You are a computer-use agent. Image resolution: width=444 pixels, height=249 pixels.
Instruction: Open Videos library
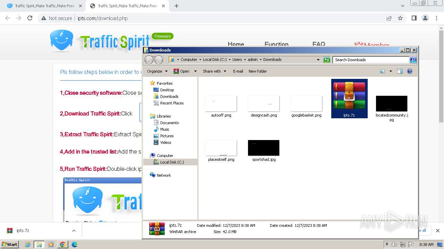click(x=165, y=142)
